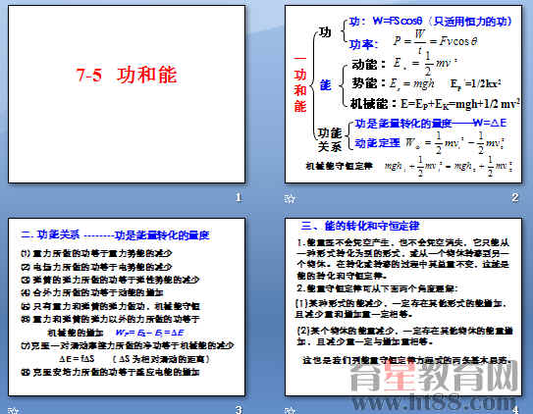Select slide 3 thumbnail titled 功能关系

pyautogui.click(x=127, y=307)
